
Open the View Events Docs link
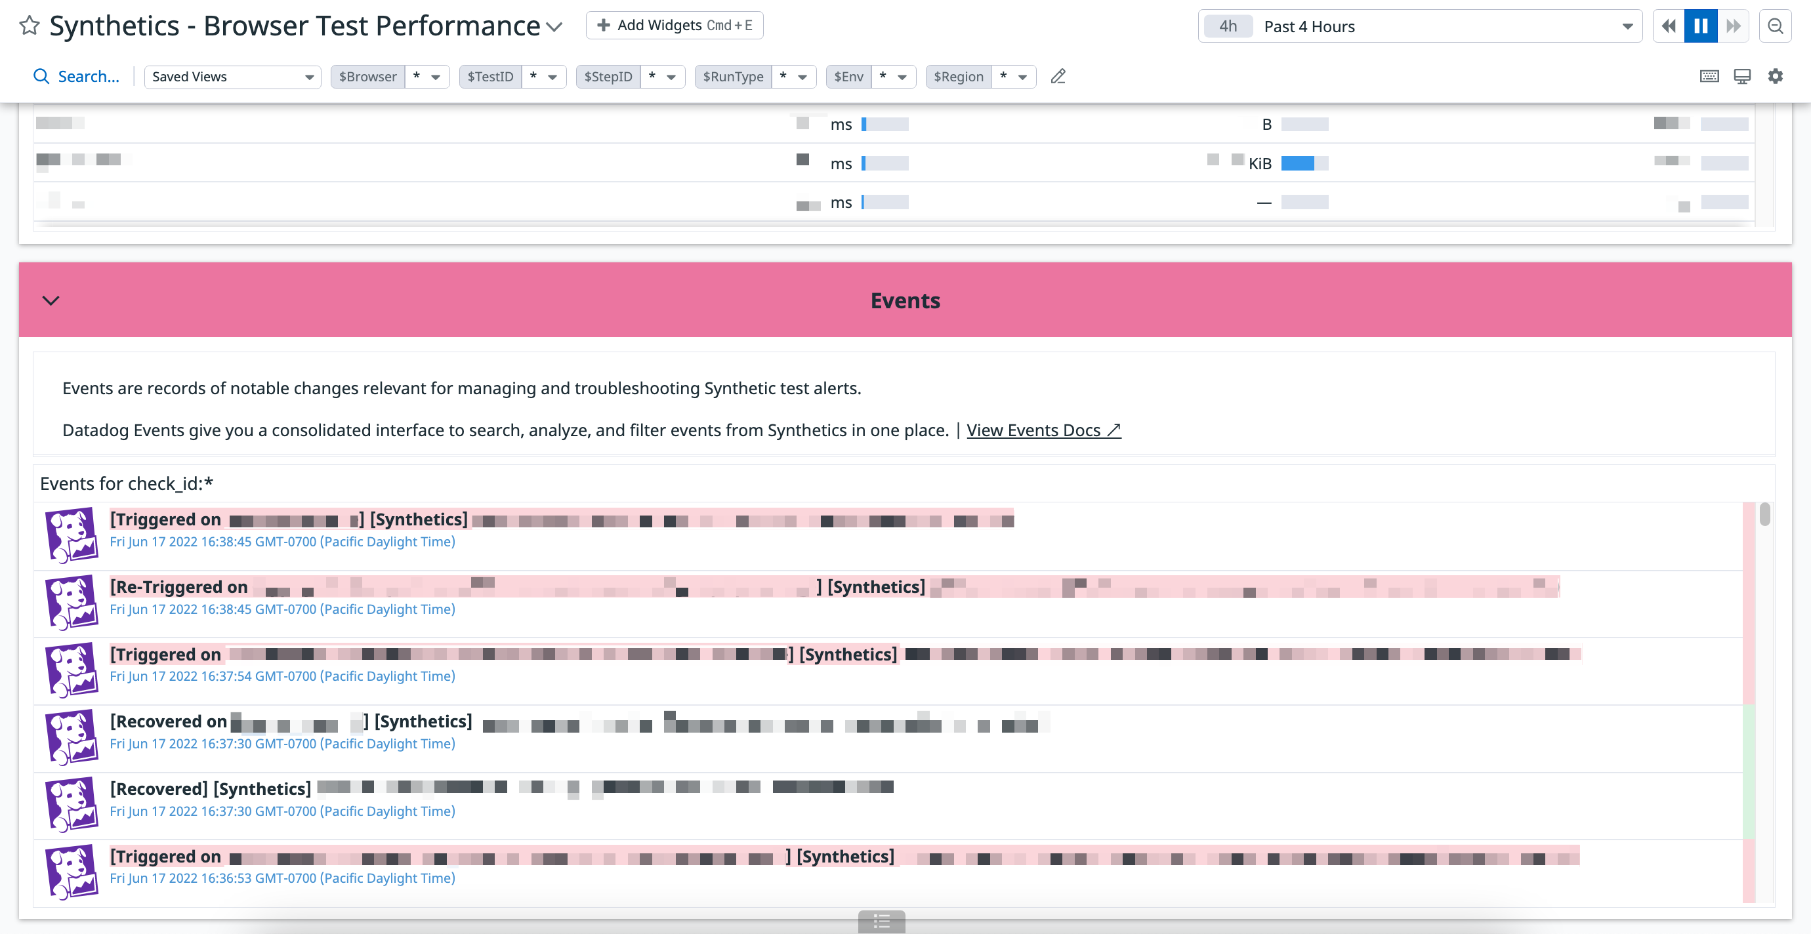point(1043,430)
